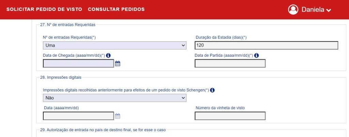Image resolution: width=349 pixels, height=137 pixels.
Task: Open the Solicitar Pedido de Visto menu
Action: (x=44, y=9)
